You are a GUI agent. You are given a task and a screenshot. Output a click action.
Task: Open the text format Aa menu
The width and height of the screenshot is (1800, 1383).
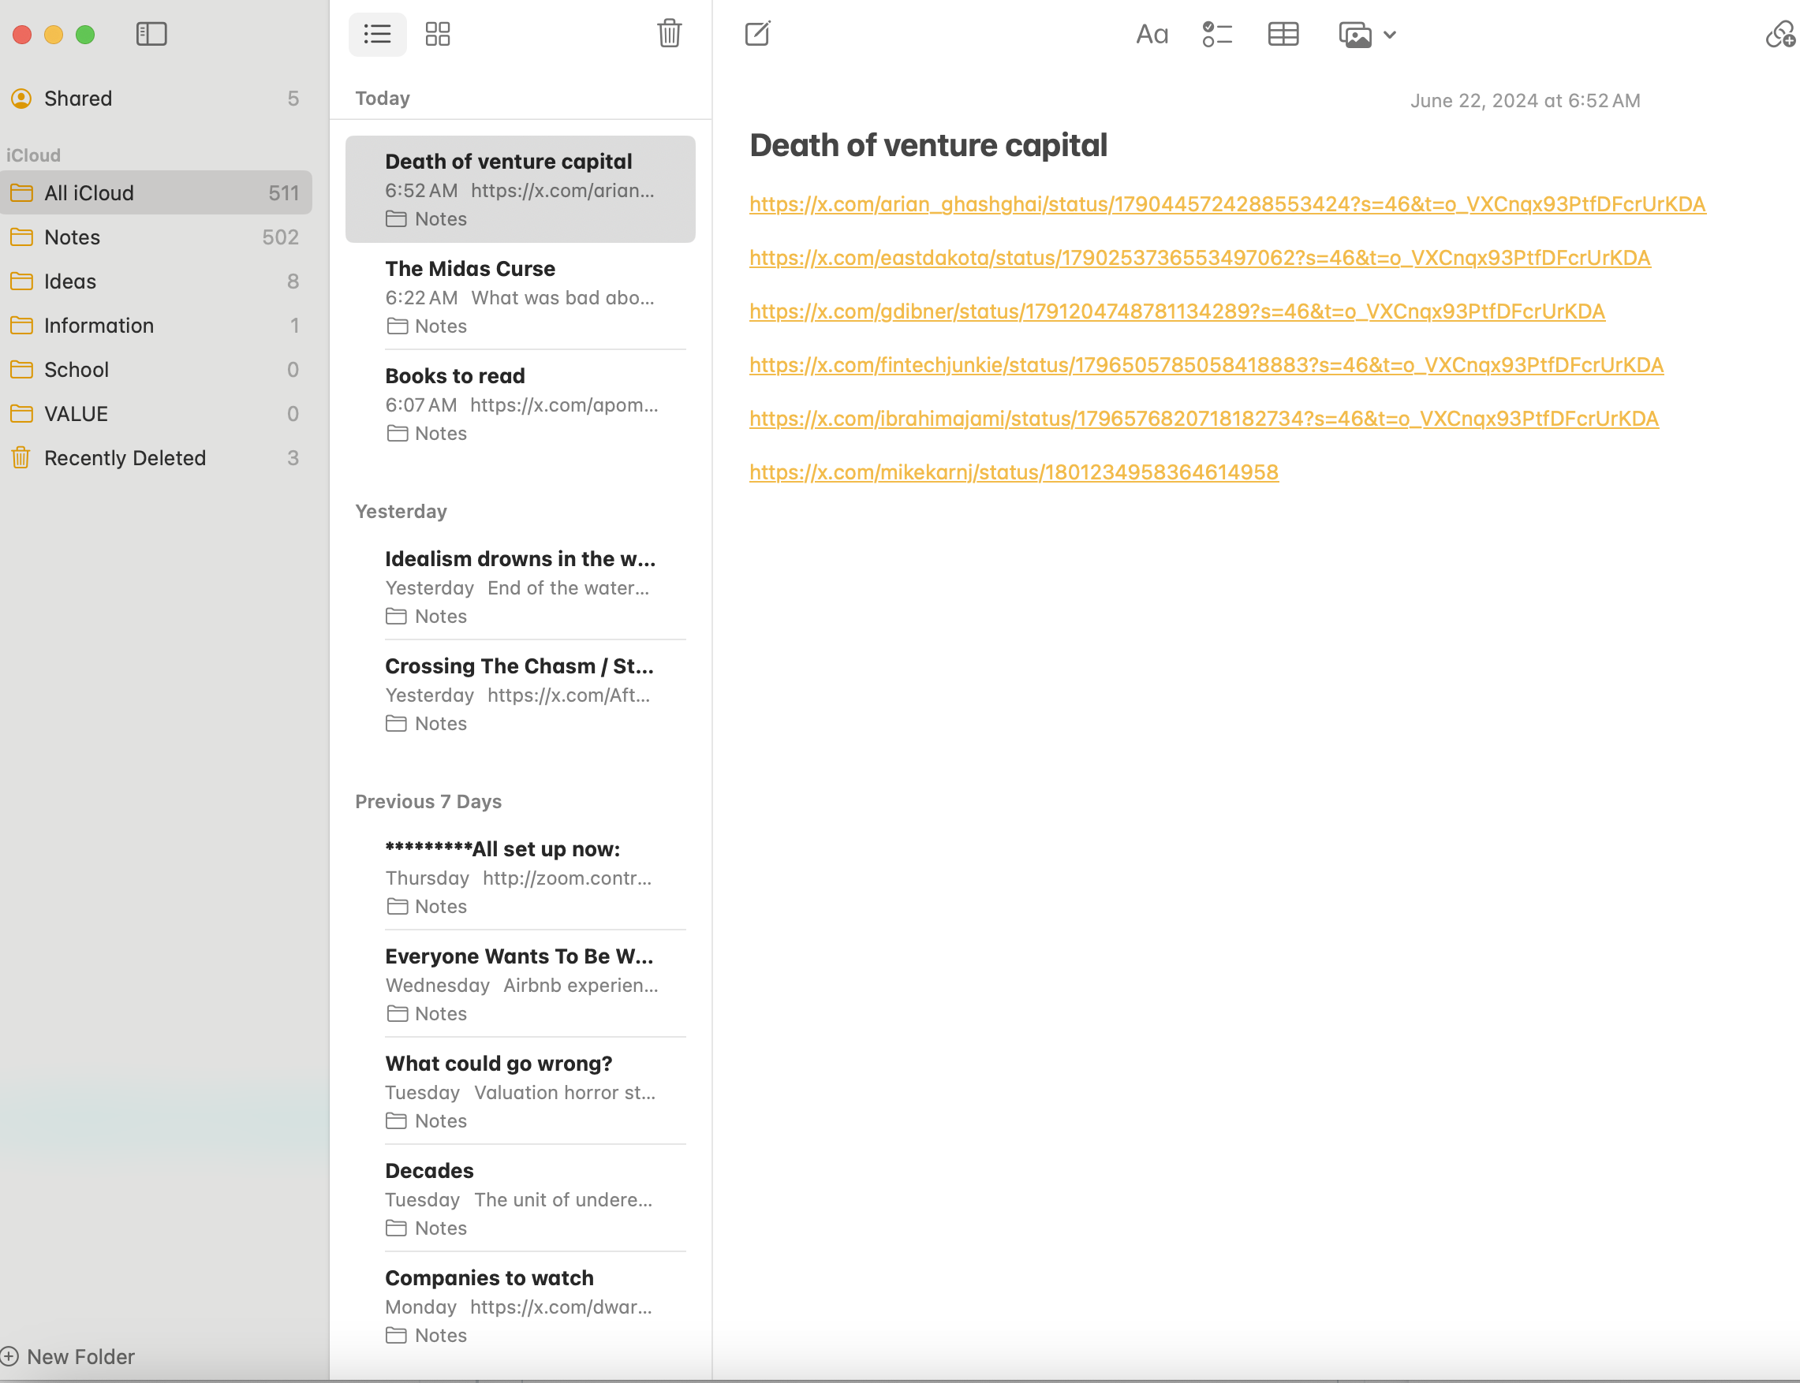click(x=1151, y=35)
